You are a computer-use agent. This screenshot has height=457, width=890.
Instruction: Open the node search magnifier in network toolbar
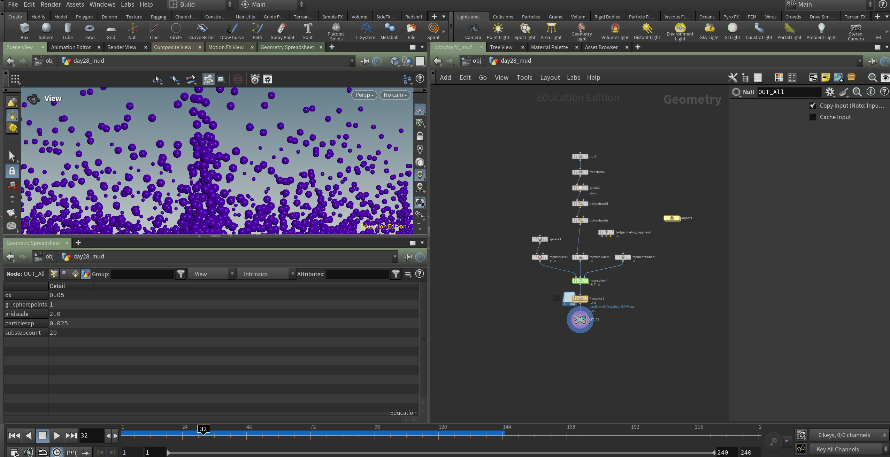pos(873,78)
